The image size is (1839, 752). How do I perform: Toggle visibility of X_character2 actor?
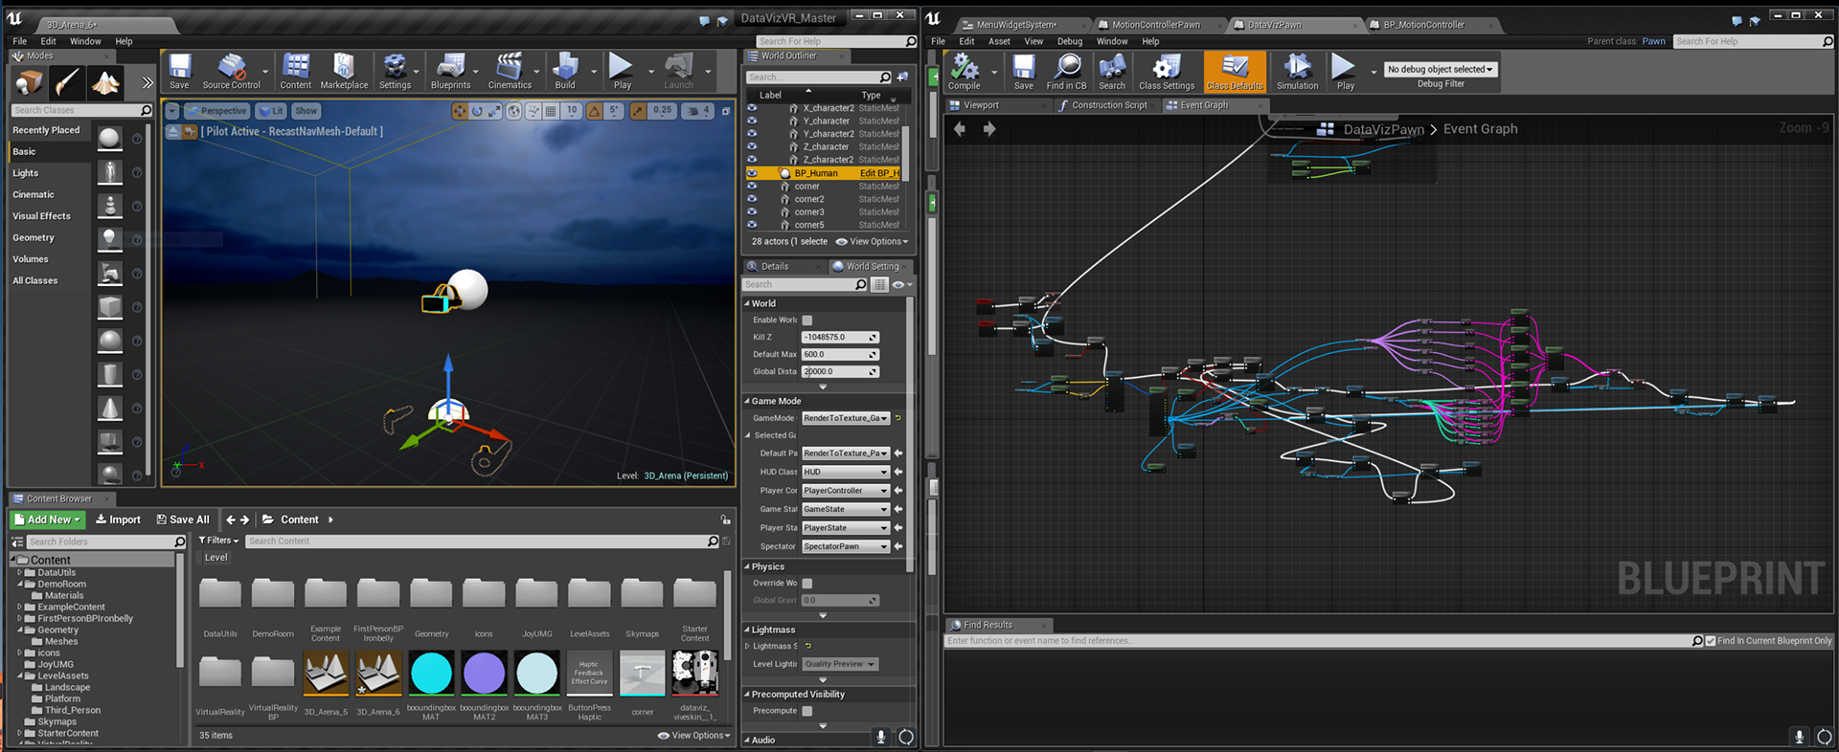pyautogui.click(x=752, y=108)
